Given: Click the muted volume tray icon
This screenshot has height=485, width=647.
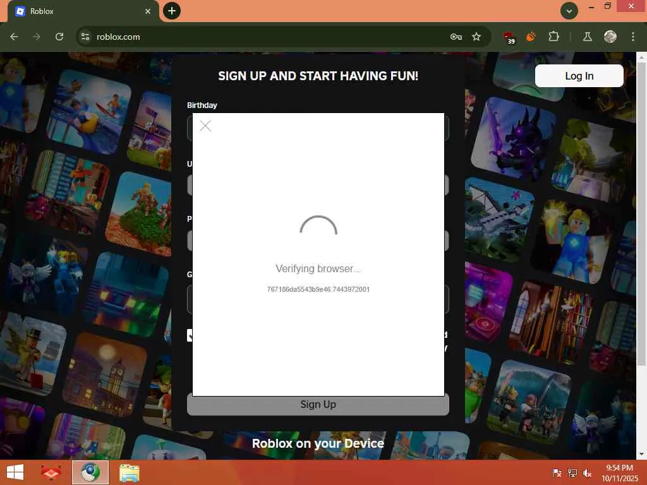Looking at the screenshot, I should (x=587, y=473).
